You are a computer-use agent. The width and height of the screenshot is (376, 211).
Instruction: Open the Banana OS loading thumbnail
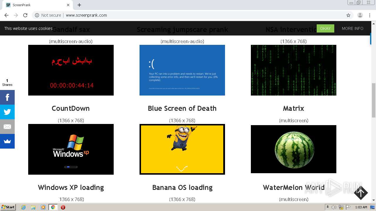[x=182, y=149]
